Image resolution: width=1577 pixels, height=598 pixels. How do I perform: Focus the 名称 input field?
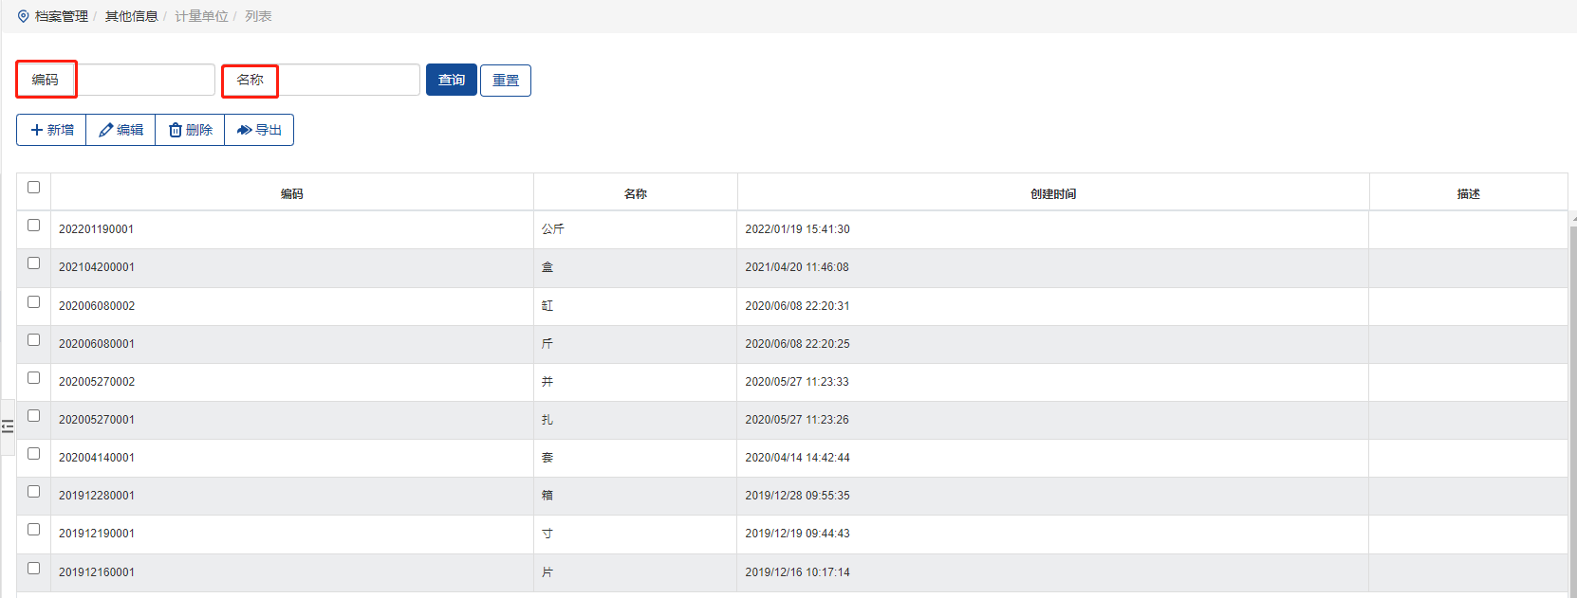(348, 80)
